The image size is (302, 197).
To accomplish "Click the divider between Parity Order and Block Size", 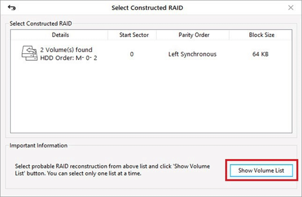I will pyautogui.click(x=229, y=35).
